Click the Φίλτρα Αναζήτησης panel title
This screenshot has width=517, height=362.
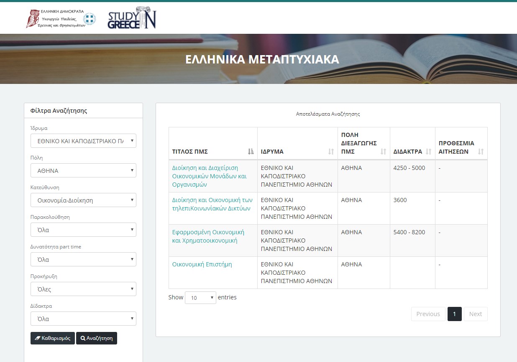[59, 111]
